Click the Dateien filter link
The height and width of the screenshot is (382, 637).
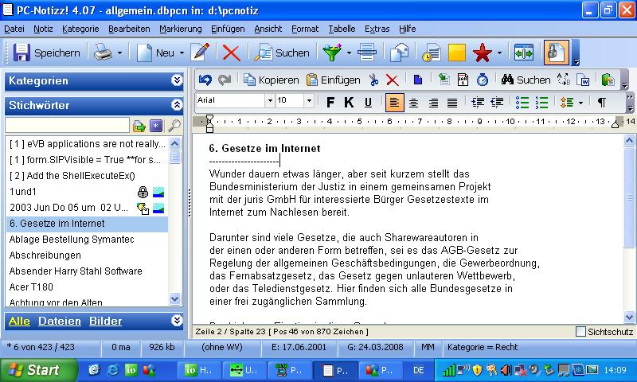pos(59,322)
